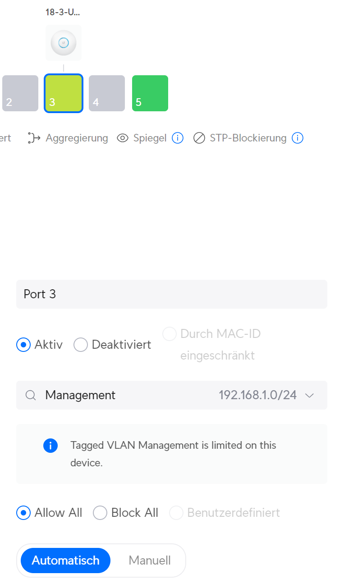The image size is (344, 588).
Task: Open info tooltip next to STP-Blockierung
Action: (x=298, y=138)
